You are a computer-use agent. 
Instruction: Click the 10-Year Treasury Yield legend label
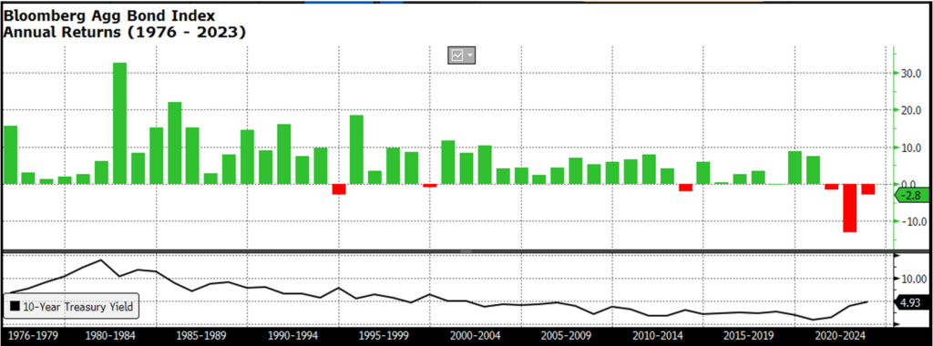[77, 308]
